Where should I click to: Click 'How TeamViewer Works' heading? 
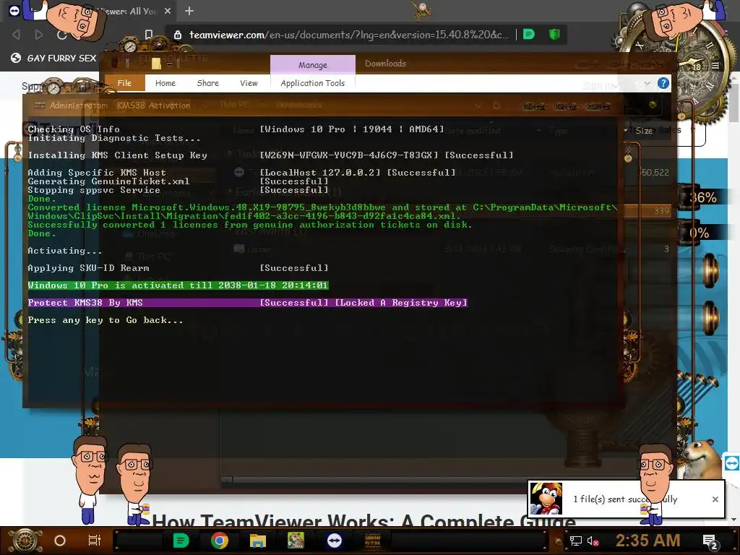click(363, 521)
